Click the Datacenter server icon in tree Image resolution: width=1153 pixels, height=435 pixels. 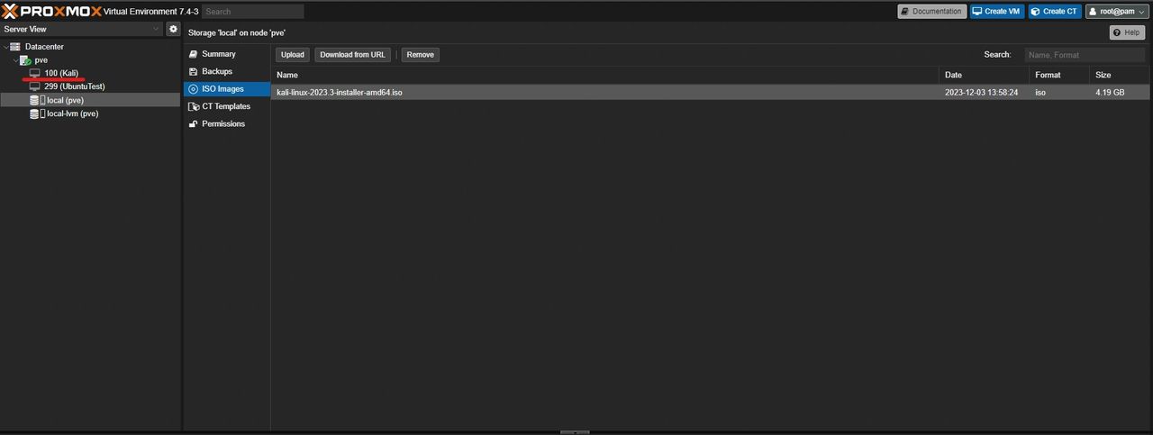[15, 46]
